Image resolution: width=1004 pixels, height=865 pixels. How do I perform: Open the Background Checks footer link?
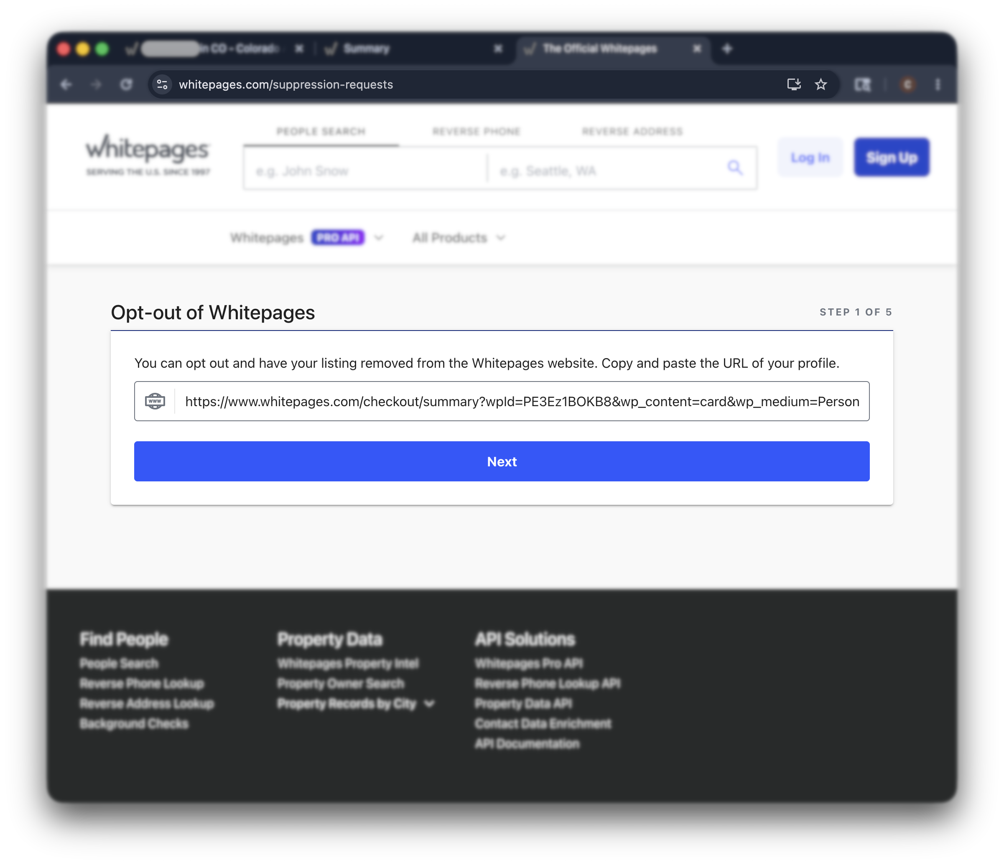tap(134, 723)
